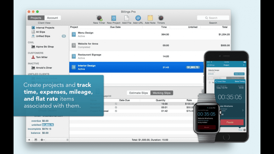Select Alpine Ski Shop client

click(x=43, y=47)
